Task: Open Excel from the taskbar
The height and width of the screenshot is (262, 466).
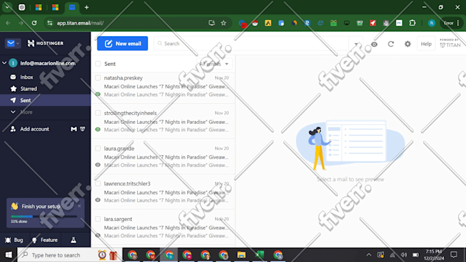Action: pyautogui.click(x=260, y=255)
